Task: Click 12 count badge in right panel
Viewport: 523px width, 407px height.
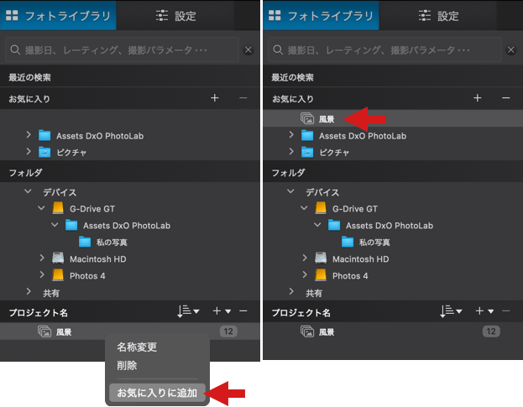Action: pyautogui.click(x=491, y=331)
